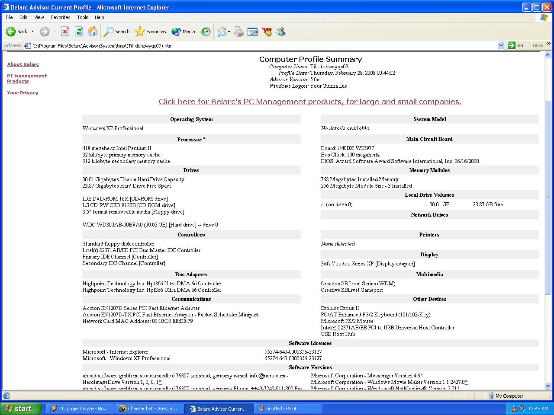Click the vertical scrollbar up arrow
Image resolution: width=554 pixels, height=415 pixels.
click(548, 55)
